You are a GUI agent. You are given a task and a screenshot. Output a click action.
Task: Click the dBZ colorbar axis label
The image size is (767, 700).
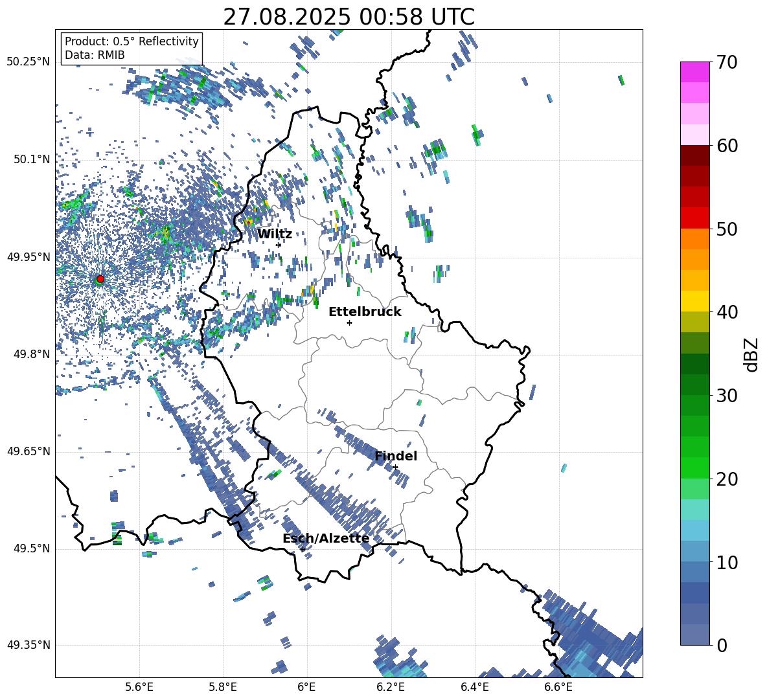[x=752, y=354]
